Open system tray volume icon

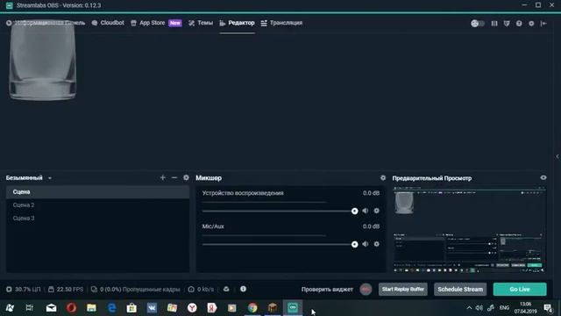tap(479, 308)
